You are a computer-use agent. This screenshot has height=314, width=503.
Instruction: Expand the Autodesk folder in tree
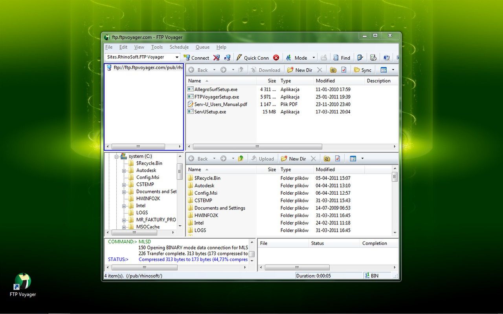(124, 170)
